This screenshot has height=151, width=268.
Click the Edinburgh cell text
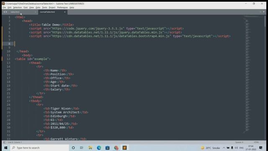[59, 116]
